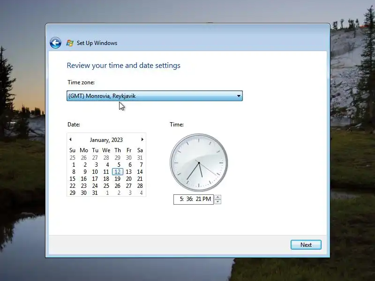
Task: Select January 11 in the calendar
Action: [106, 172]
